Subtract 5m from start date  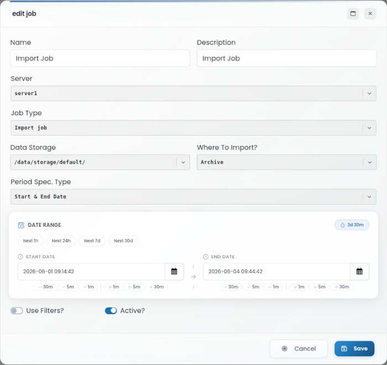pos(68,287)
